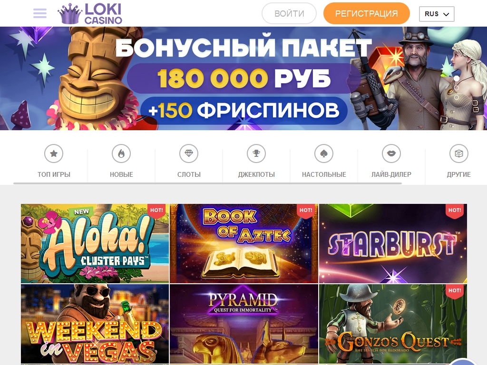Viewport: 487px width, 365px height.
Task: Switch to the third banner slide dot
Action: click(x=456, y=97)
